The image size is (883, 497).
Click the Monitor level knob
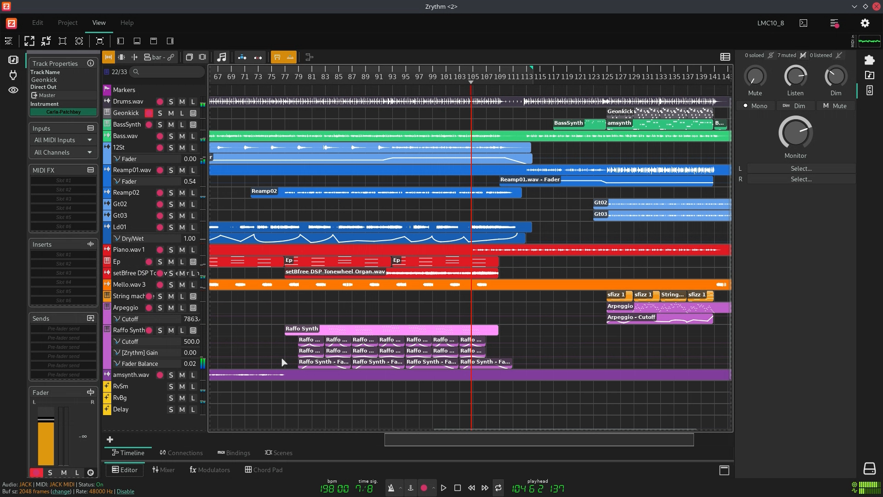[x=795, y=133]
